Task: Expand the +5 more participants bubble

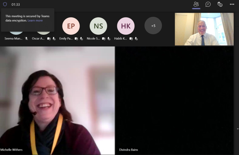Action: tap(153, 26)
